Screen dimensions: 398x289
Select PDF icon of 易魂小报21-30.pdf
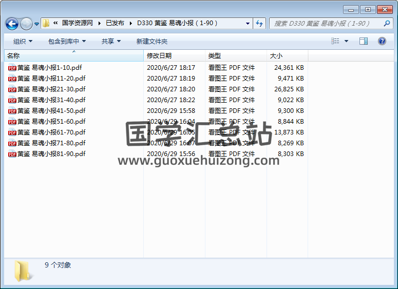click(12, 89)
